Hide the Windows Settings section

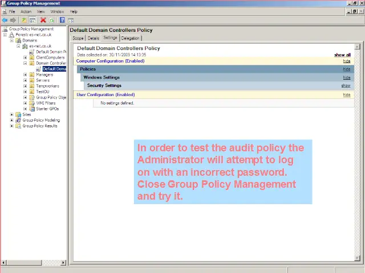(x=347, y=77)
